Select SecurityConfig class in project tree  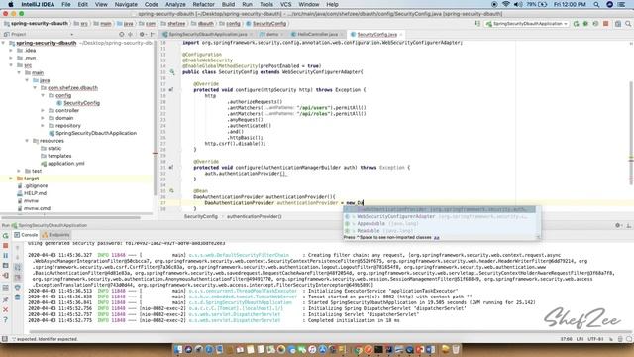(x=81, y=103)
